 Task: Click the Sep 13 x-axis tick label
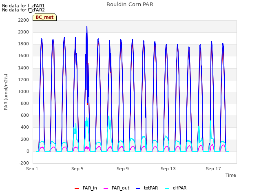168,169
